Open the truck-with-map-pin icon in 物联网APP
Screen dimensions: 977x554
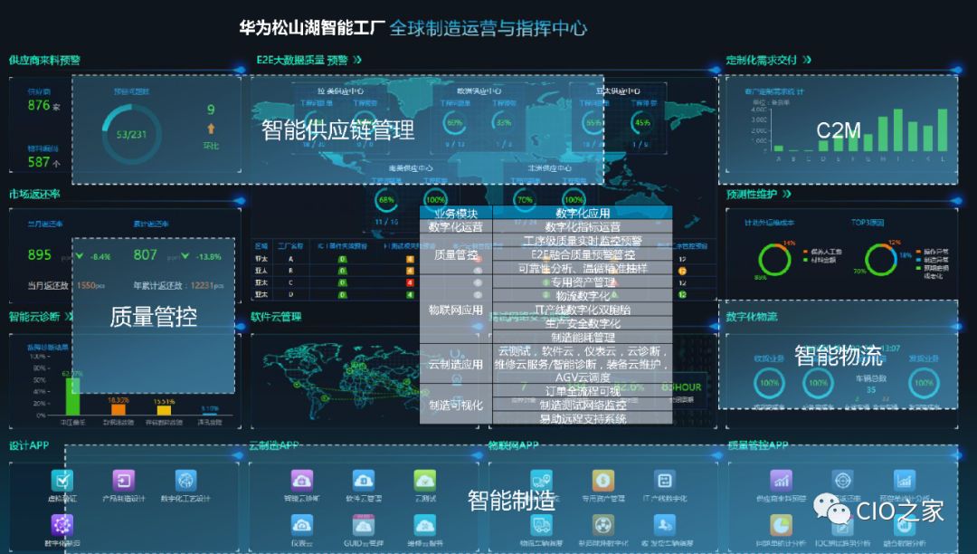541,481
